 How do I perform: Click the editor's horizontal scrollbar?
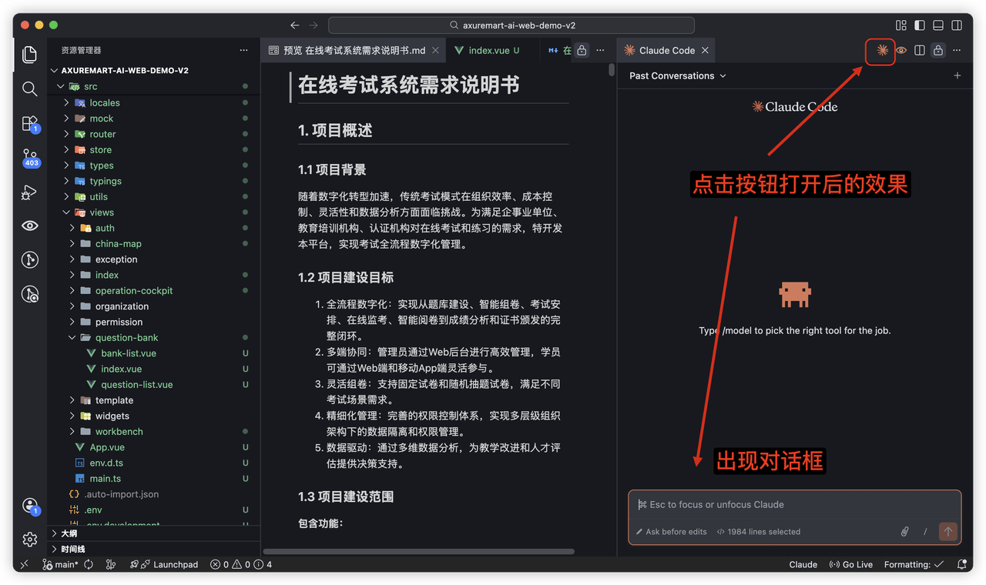coord(419,551)
